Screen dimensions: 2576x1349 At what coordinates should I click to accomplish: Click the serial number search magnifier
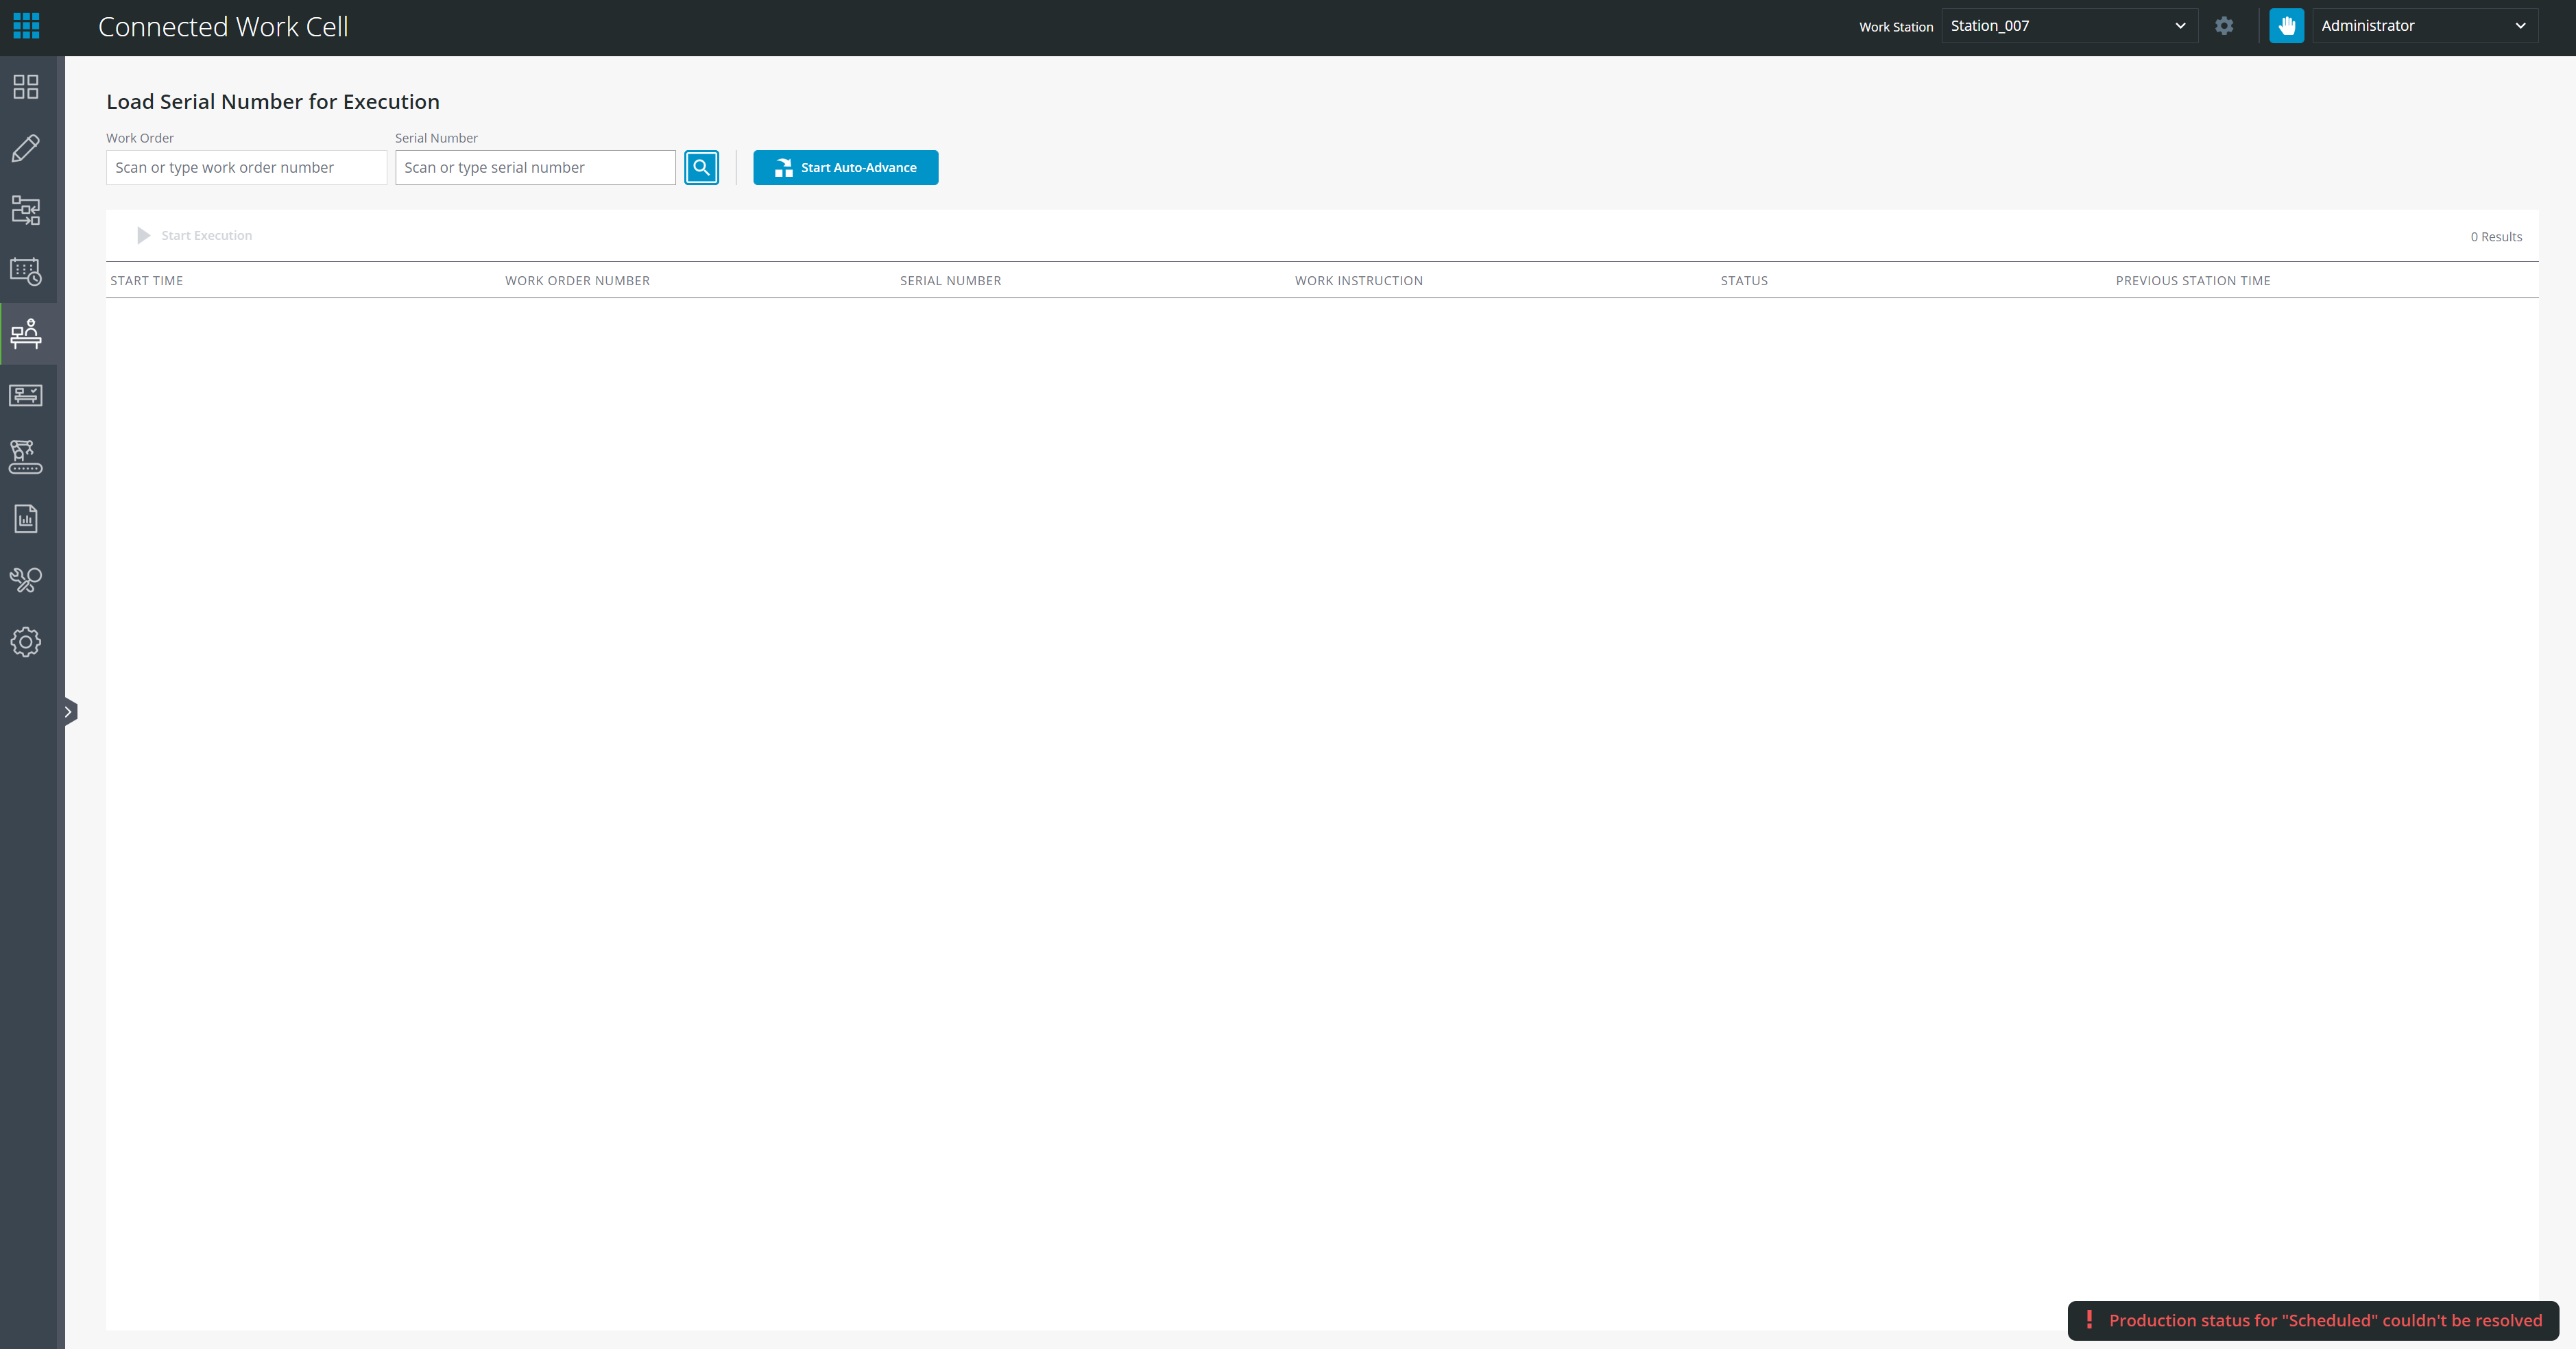[x=701, y=167]
